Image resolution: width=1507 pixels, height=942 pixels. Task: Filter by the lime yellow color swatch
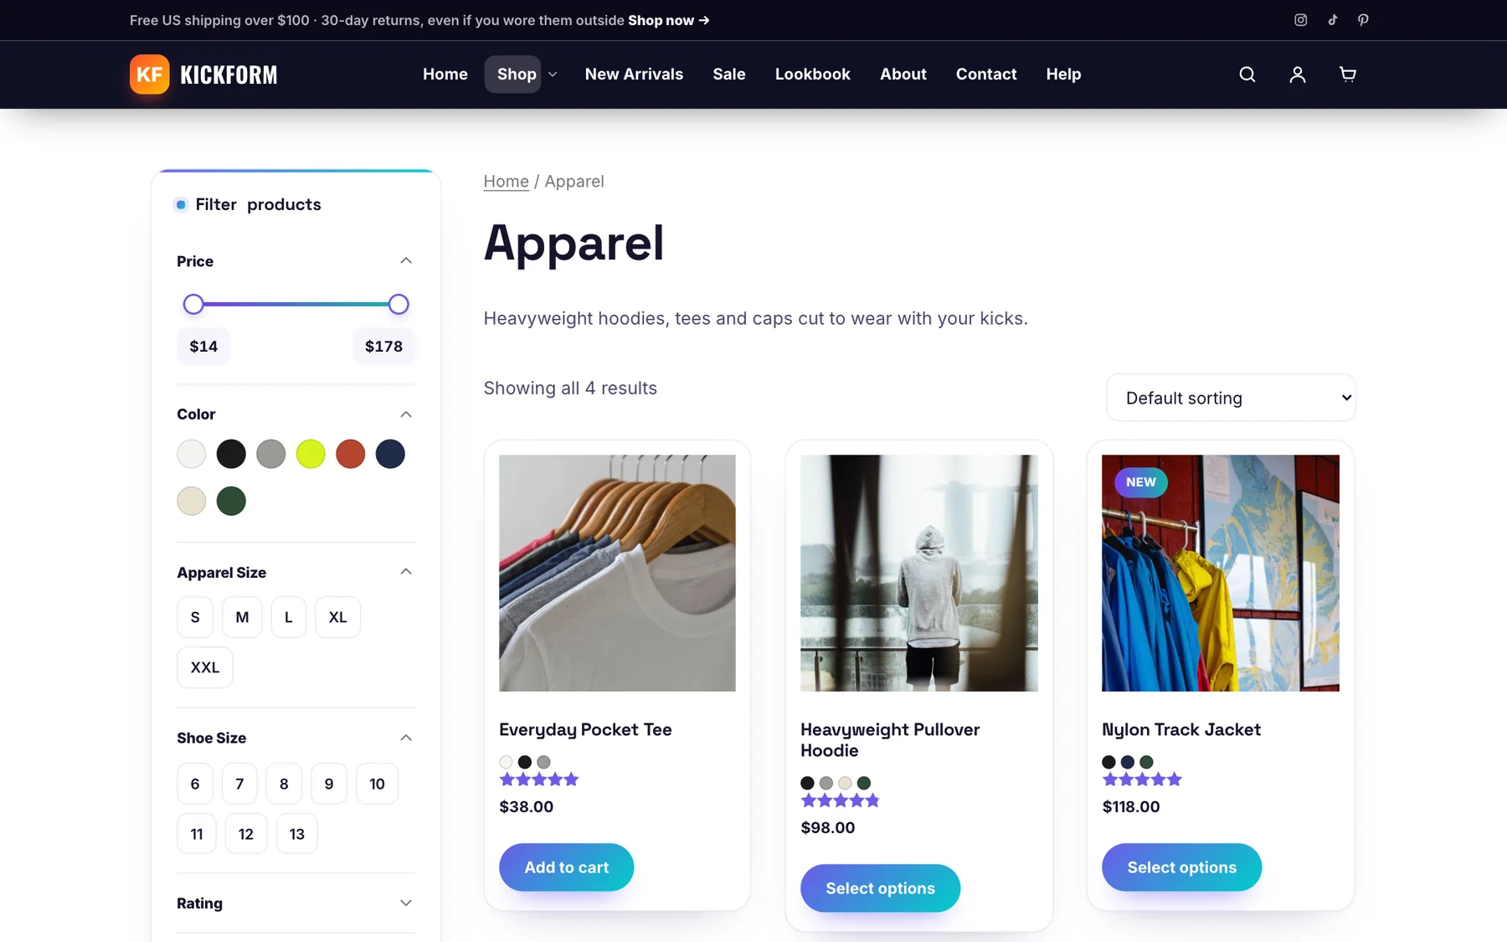pos(311,454)
